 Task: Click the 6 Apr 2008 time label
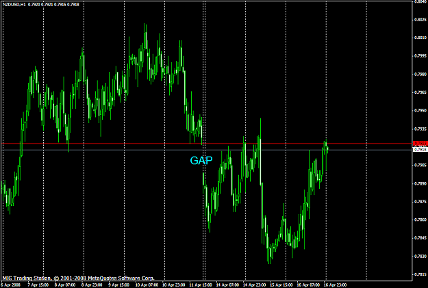pos(10,285)
